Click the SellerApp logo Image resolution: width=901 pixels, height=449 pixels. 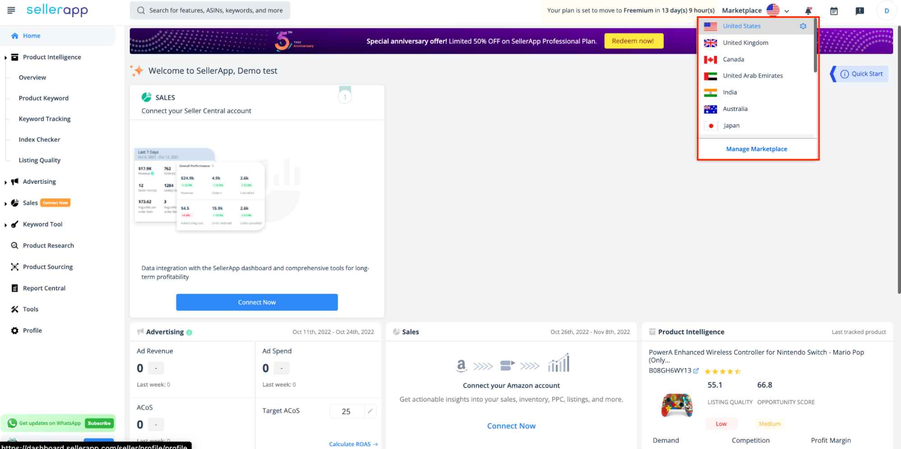click(x=57, y=10)
